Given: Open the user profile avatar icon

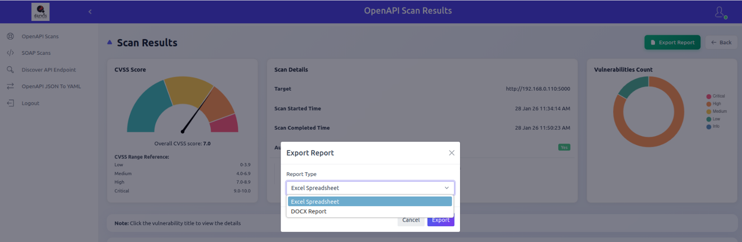Looking at the screenshot, I should 720,12.
